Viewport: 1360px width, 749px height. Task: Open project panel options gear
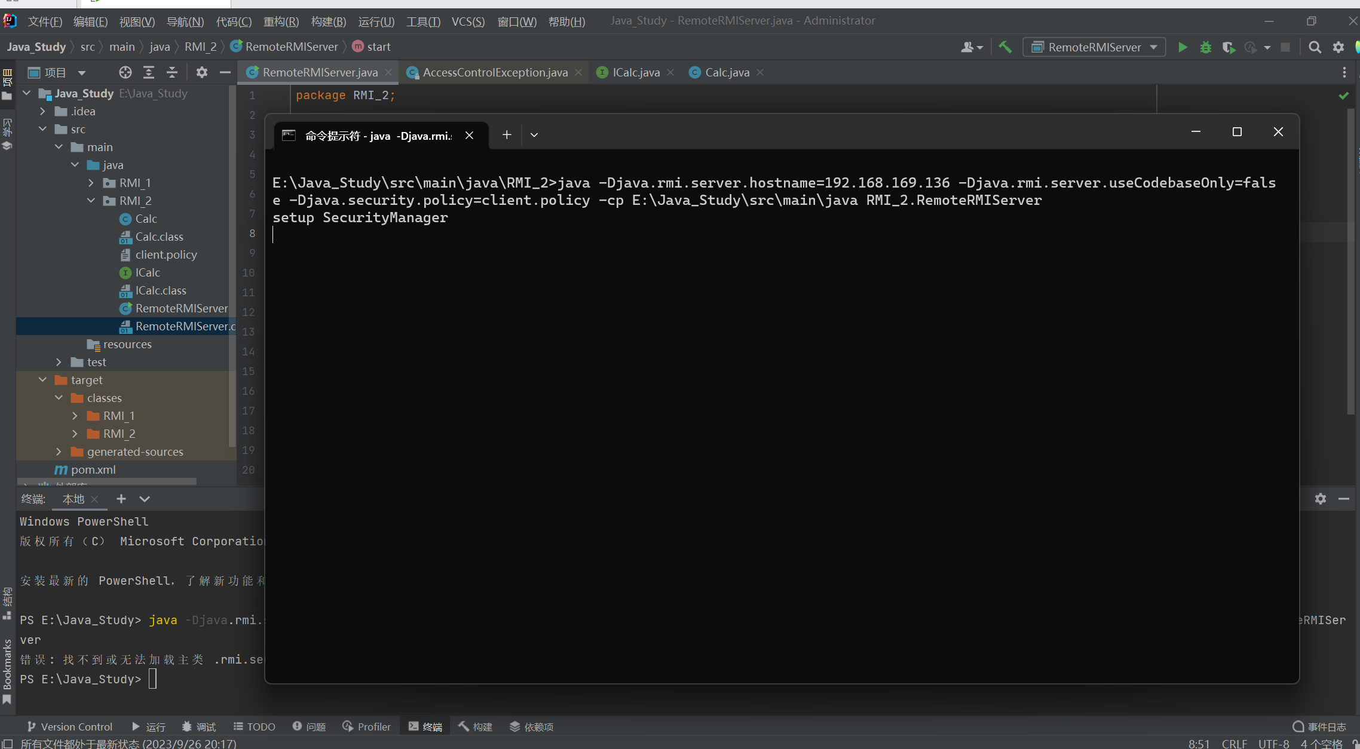(202, 72)
